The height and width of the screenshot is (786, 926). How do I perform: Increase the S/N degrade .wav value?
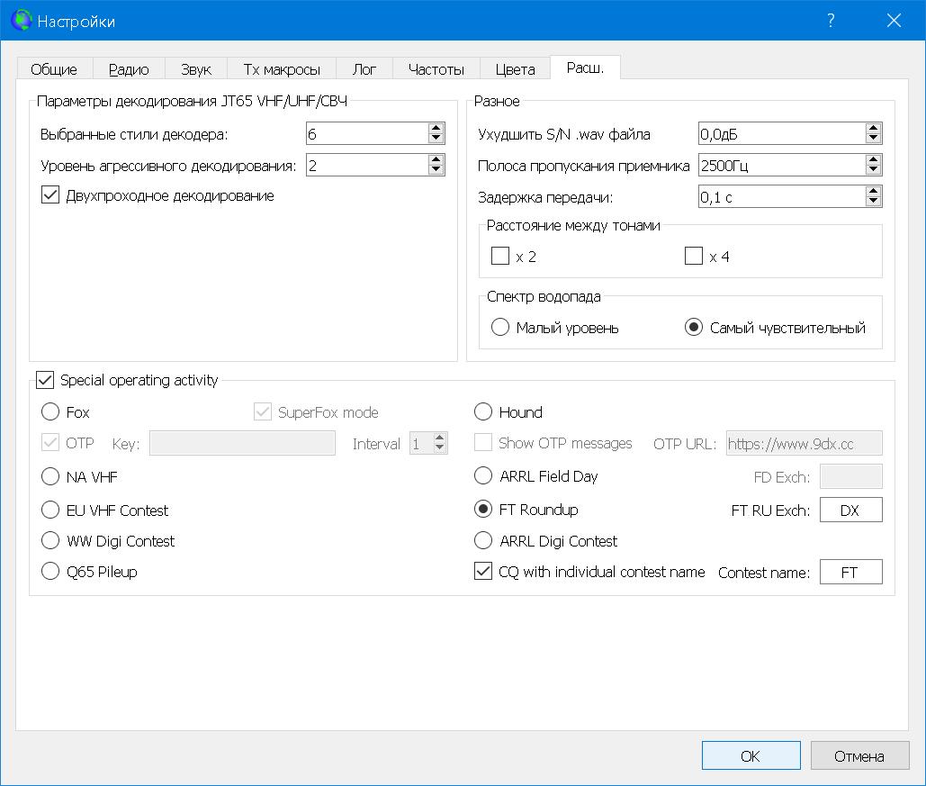point(873,129)
